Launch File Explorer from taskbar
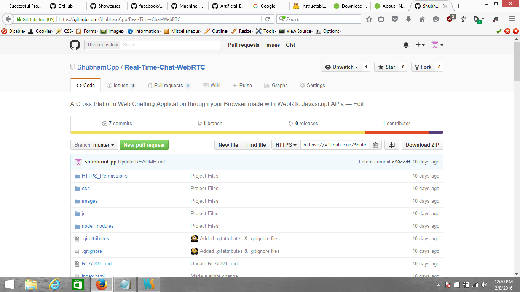Image resolution: width=520 pixels, height=292 pixels. tap(31, 284)
